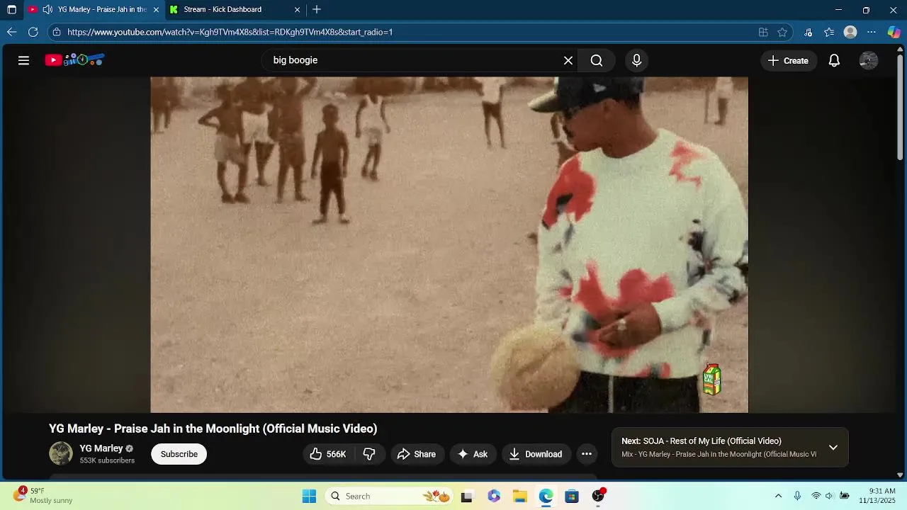This screenshot has width=907, height=510.
Task: Open the volume speaker tray icon
Action: point(830,496)
